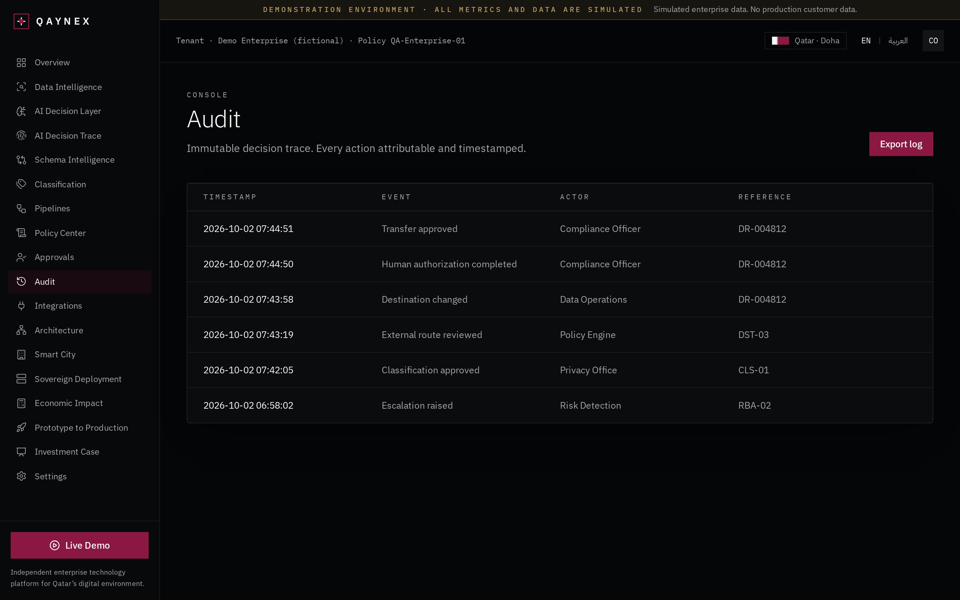Click the AI Decision Layer brain icon

point(21,111)
